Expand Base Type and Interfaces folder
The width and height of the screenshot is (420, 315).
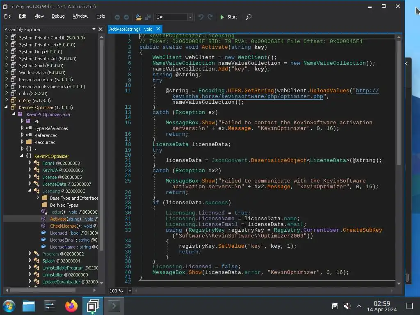tap(38, 197)
